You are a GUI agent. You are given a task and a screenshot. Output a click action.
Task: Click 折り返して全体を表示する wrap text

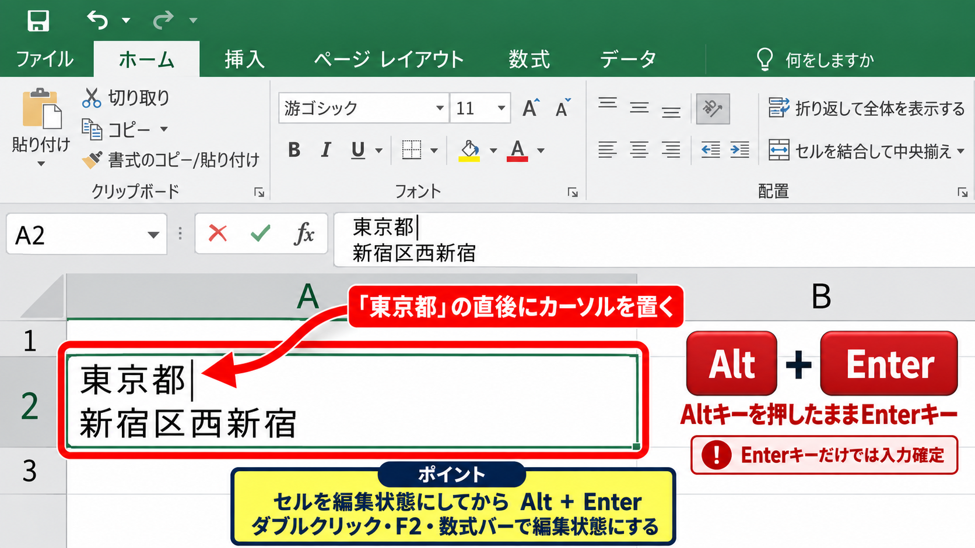pos(867,108)
